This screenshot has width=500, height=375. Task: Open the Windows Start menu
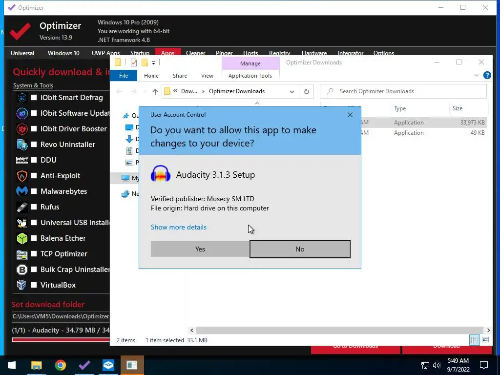click(x=12, y=365)
